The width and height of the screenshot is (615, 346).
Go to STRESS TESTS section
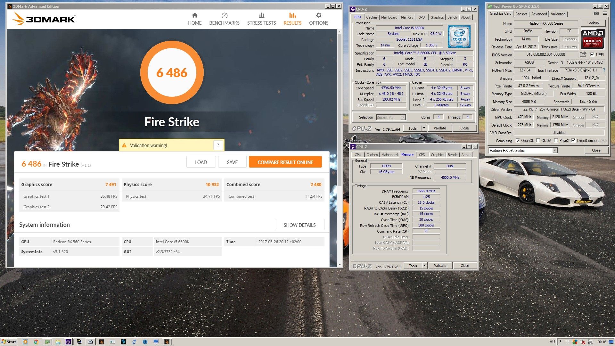click(x=261, y=19)
